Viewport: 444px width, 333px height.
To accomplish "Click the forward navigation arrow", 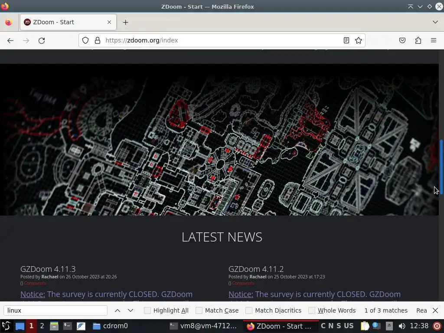I will tap(26, 40).
